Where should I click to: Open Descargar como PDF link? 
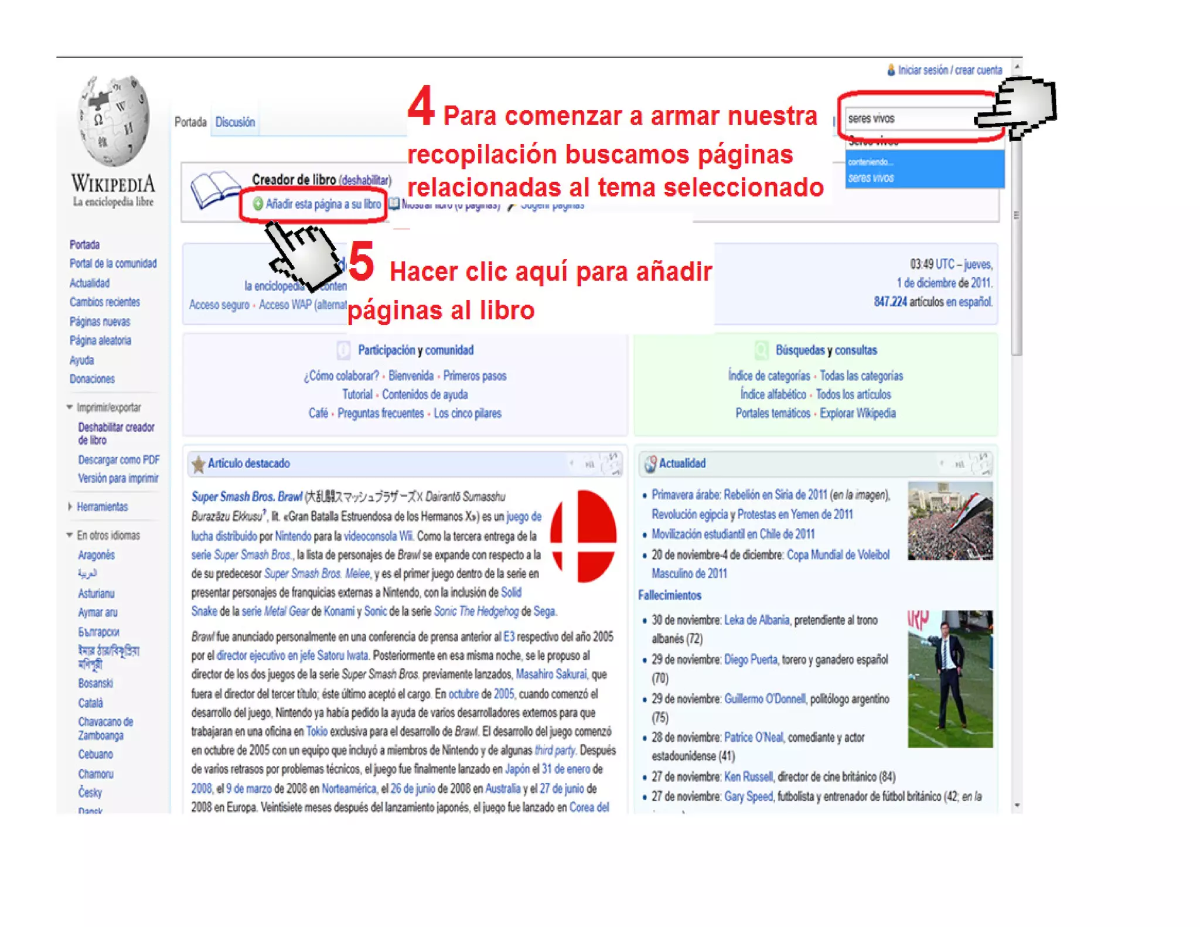click(118, 460)
